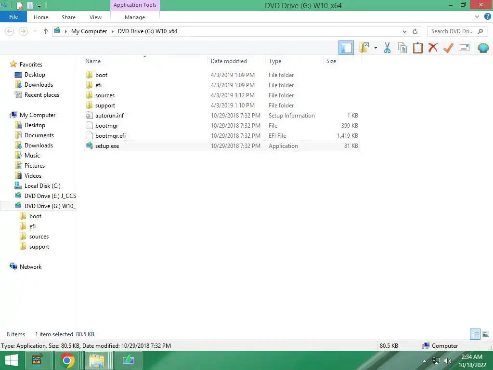
Task: Open sources subfolder in navigation tree
Action: (x=34, y=236)
